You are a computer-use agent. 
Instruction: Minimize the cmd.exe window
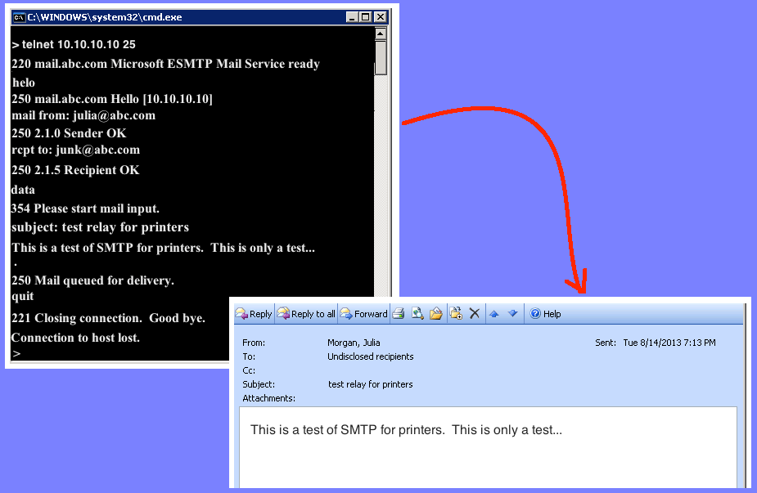click(353, 17)
